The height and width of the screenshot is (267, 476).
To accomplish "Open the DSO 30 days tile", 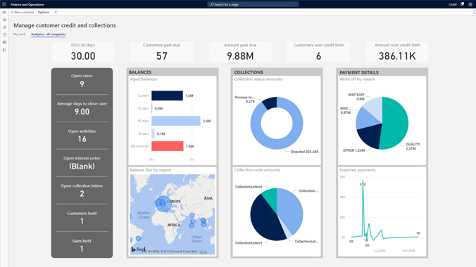I will (83, 52).
